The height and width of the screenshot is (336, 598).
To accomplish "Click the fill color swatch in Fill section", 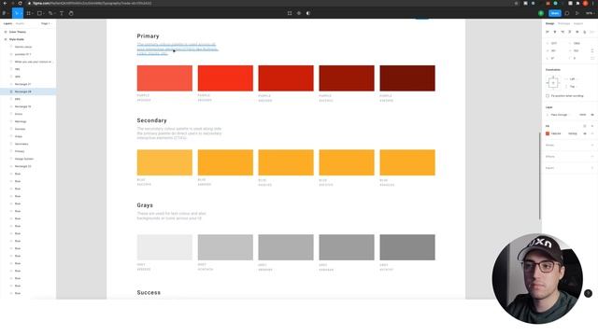I will (x=548, y=133).
